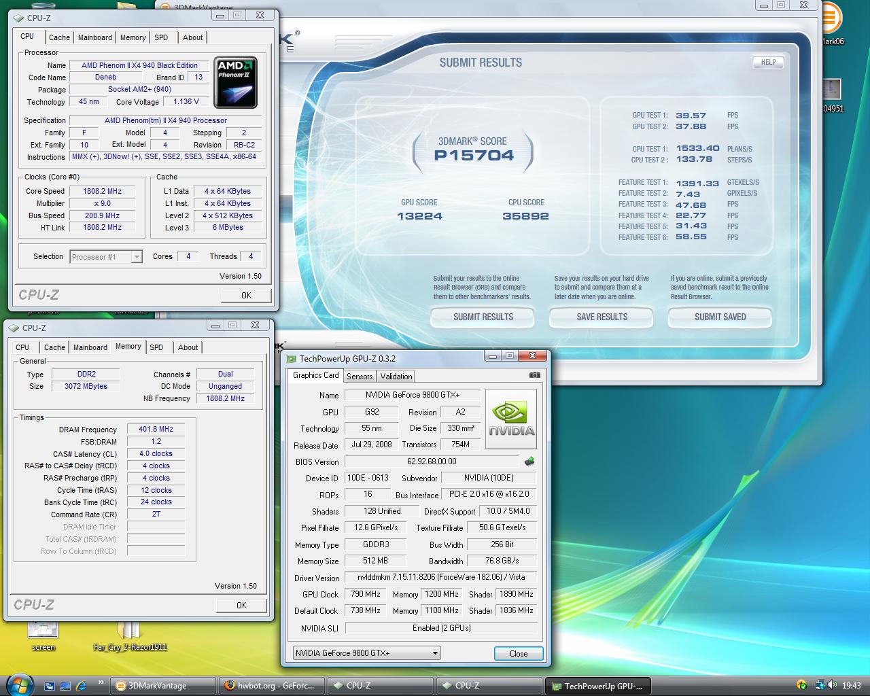Switch to Sensors tab in GPU-Z
The height and width of the screenshot is (696, 870).
pos(360,377)
